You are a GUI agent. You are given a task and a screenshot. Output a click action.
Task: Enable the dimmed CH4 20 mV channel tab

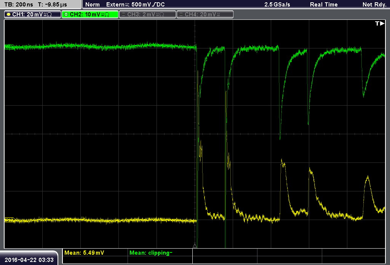[x=205, y=14]
